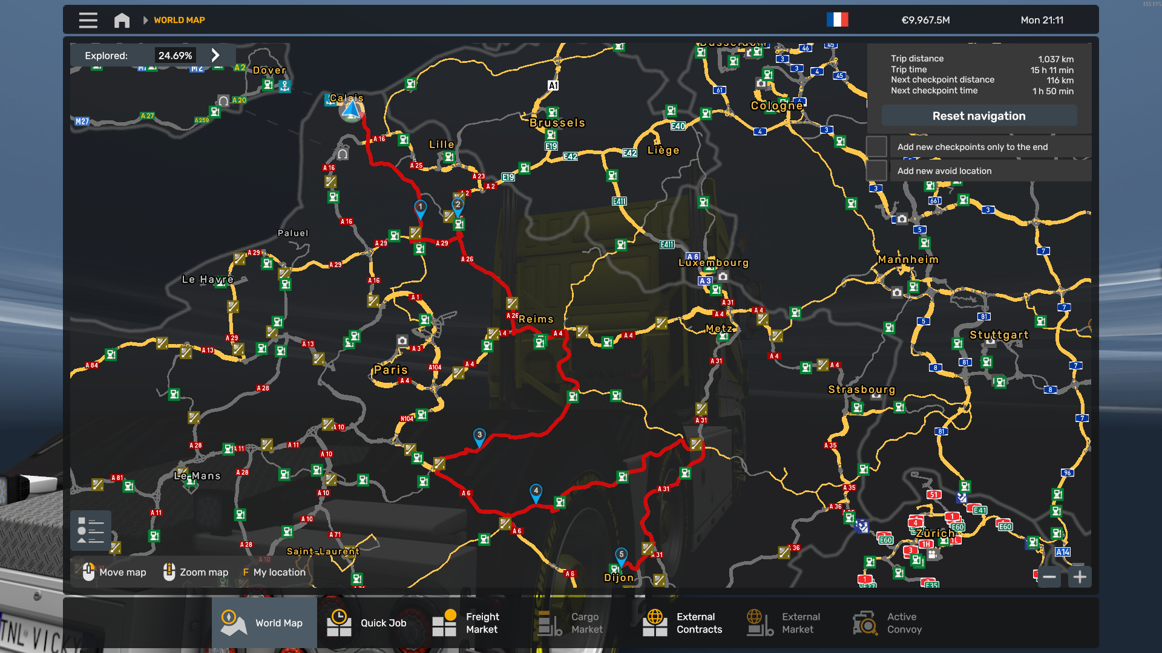Screen dimensions: 1162x653
Task: Click the breadcrumb arrow before World Map
Action: tap(145, 20)
